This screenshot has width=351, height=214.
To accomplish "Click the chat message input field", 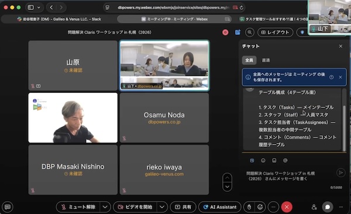I will pyautogui.click(x=289, y=176).
